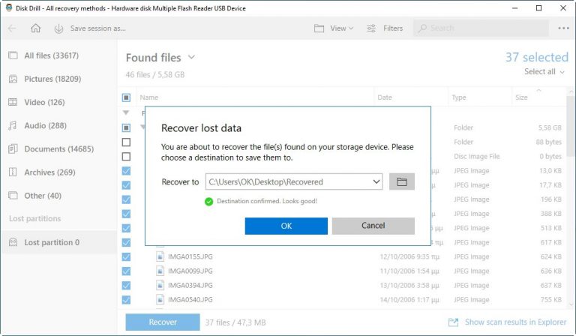
Task: Click into the Search field
Action: coord(481,28)
